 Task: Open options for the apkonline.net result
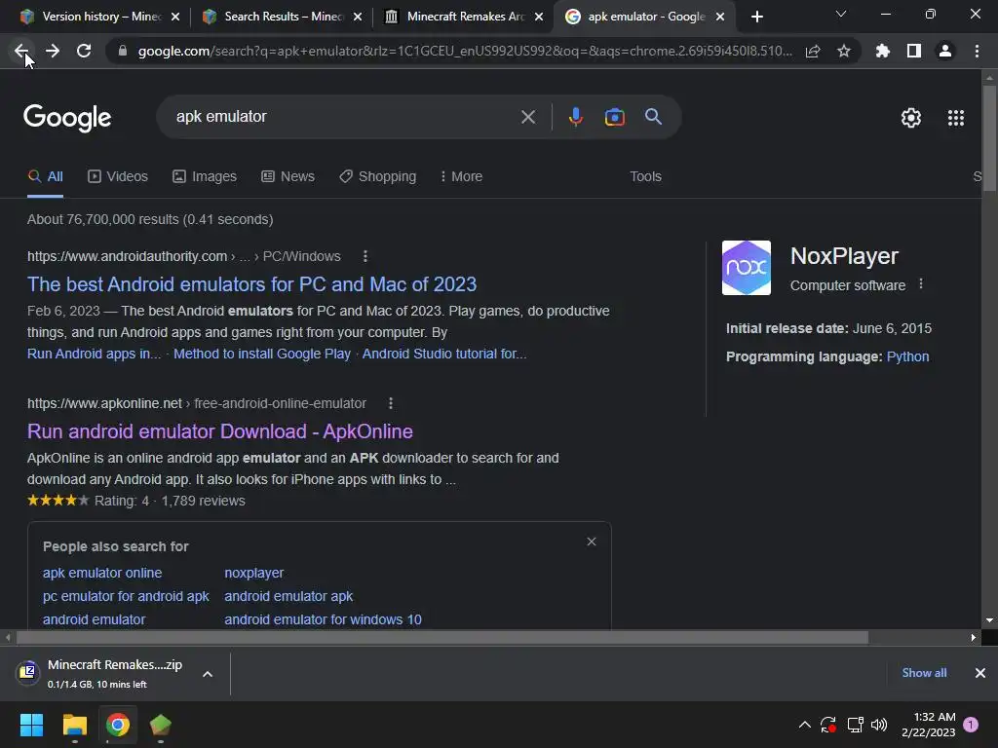tap(391, 403)
